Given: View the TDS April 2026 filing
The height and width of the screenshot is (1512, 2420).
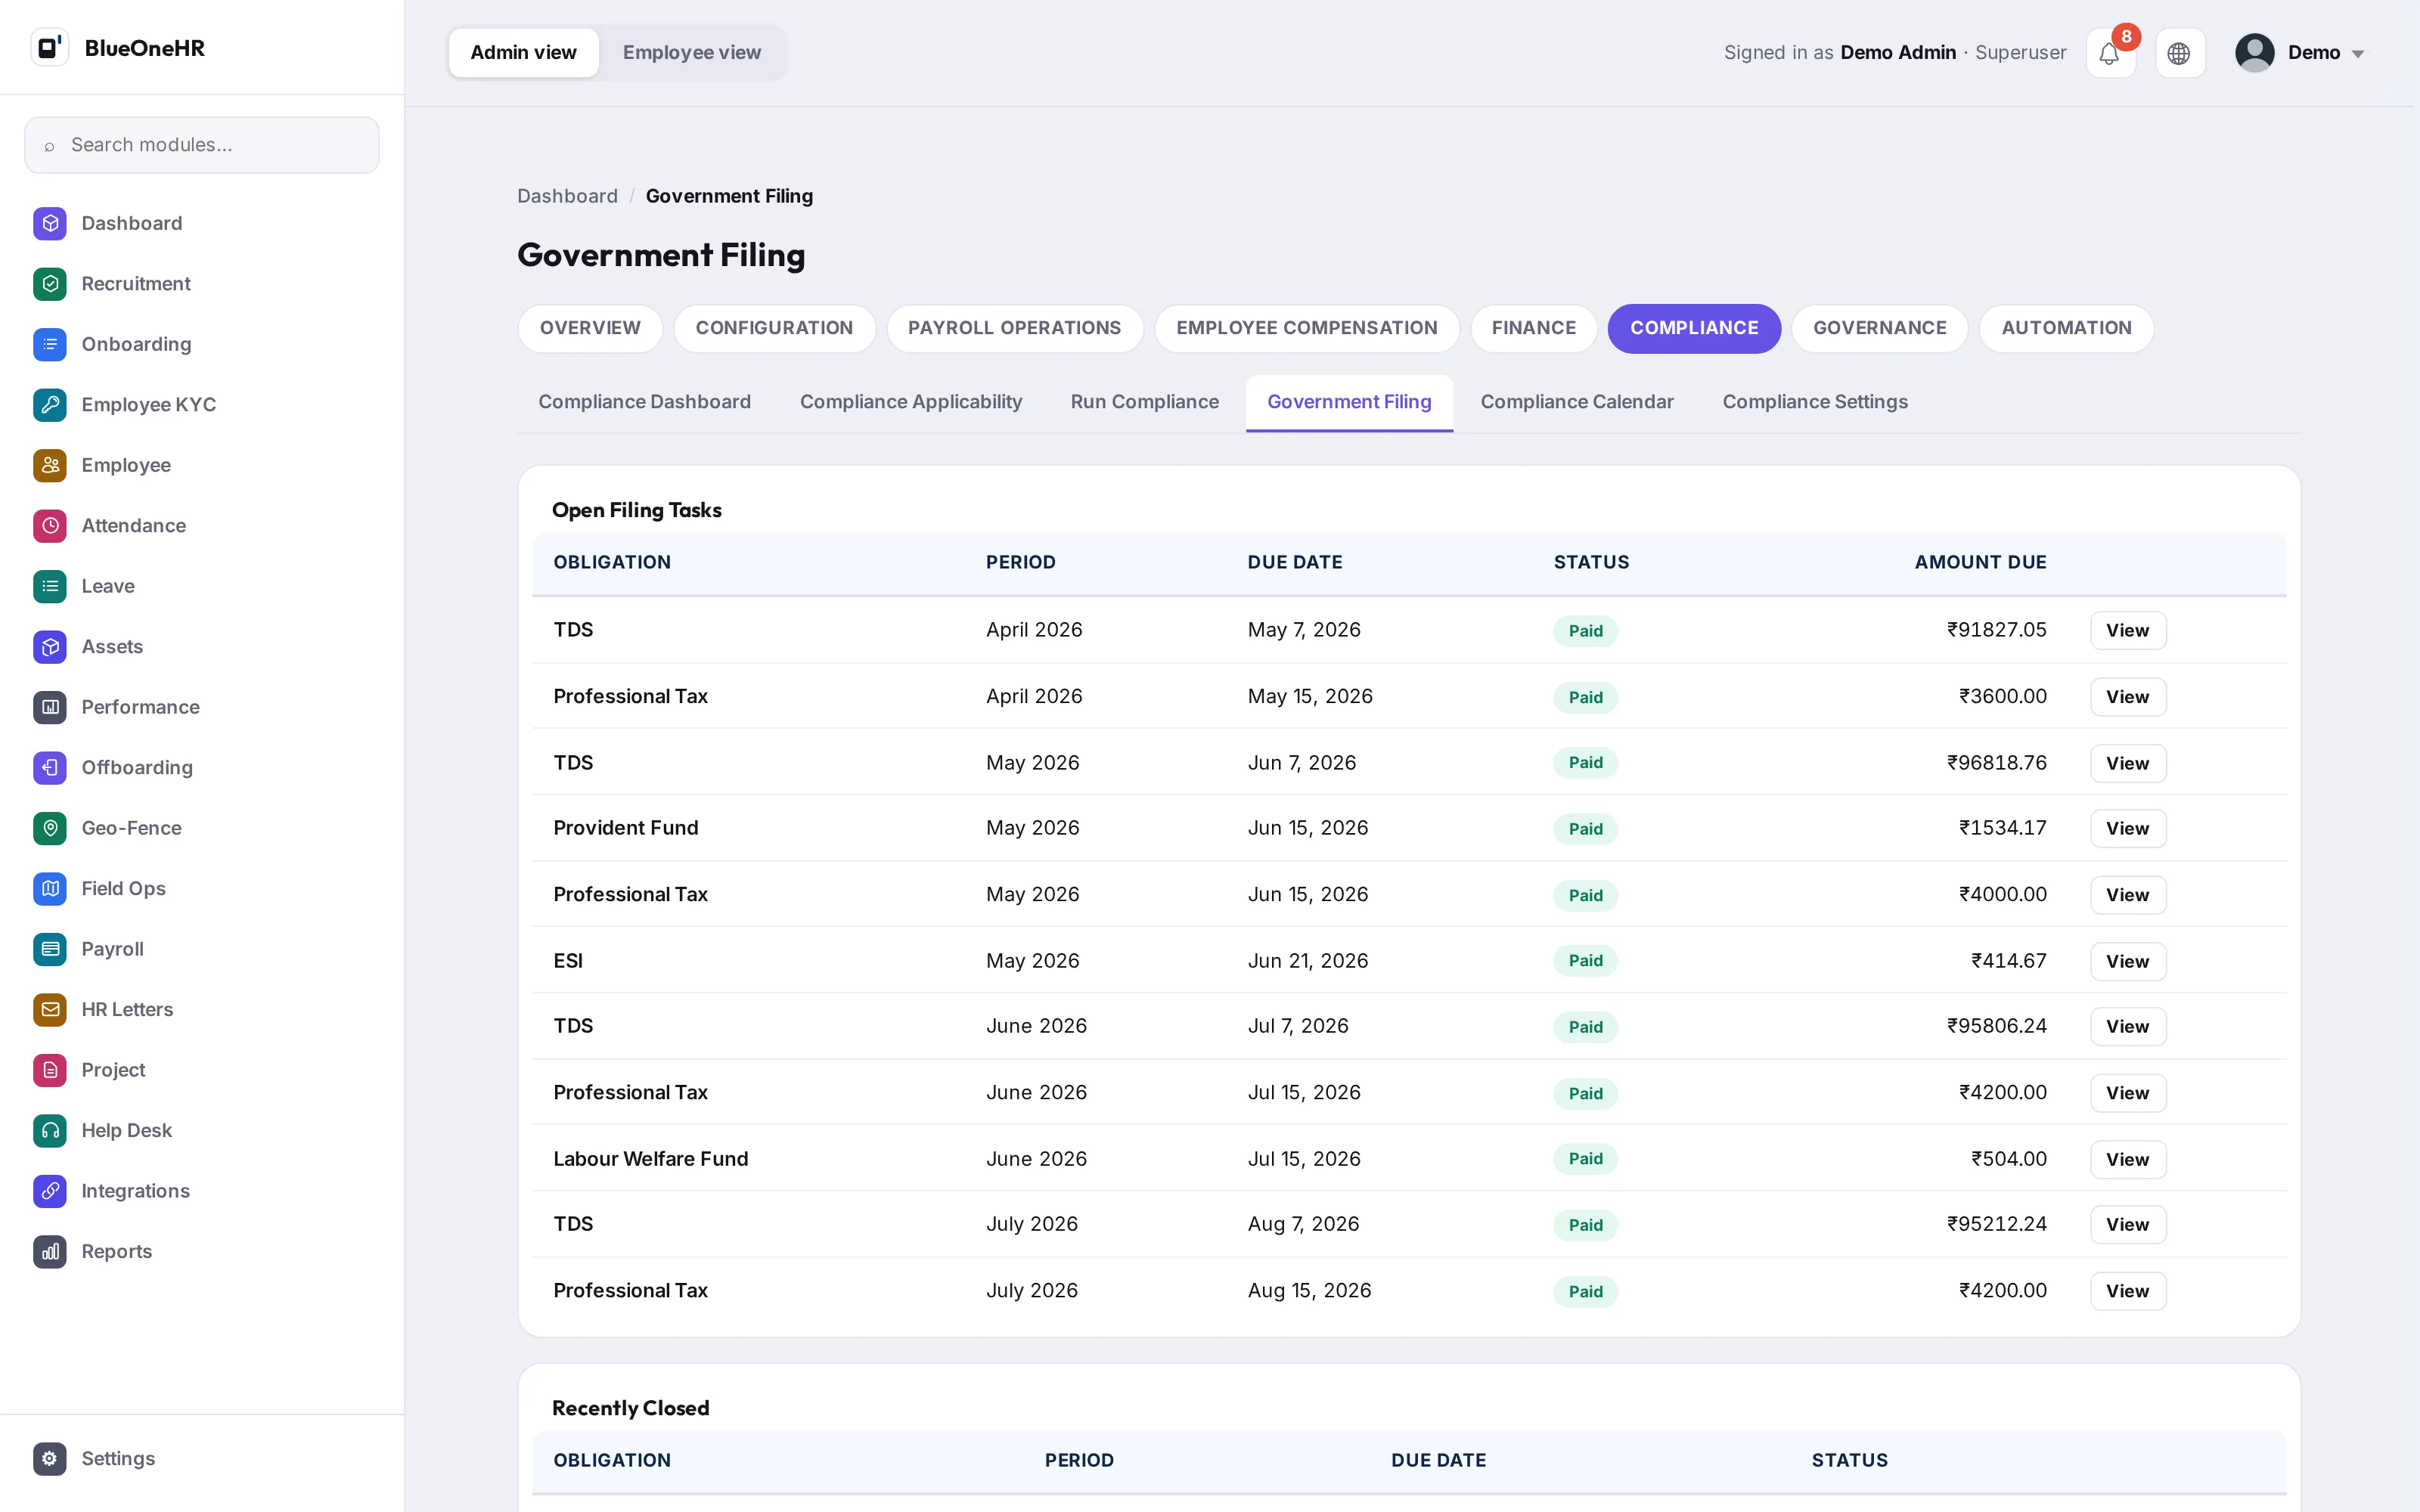Looking at the screenshot, I should tap(2127, 631).
